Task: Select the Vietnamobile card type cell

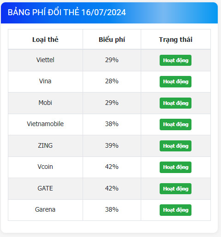Action: pos(45,124)
